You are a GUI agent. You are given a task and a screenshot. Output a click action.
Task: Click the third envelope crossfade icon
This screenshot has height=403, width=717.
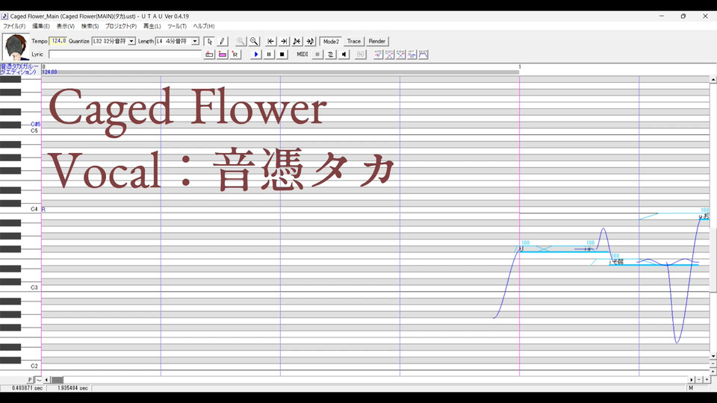coord(401,54)
